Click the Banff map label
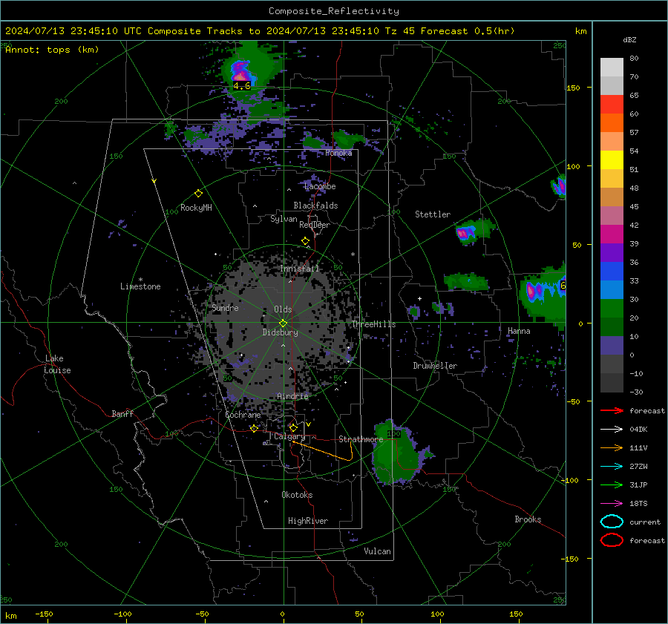Screen dimensions: 668x624 [x=122, y=413]
